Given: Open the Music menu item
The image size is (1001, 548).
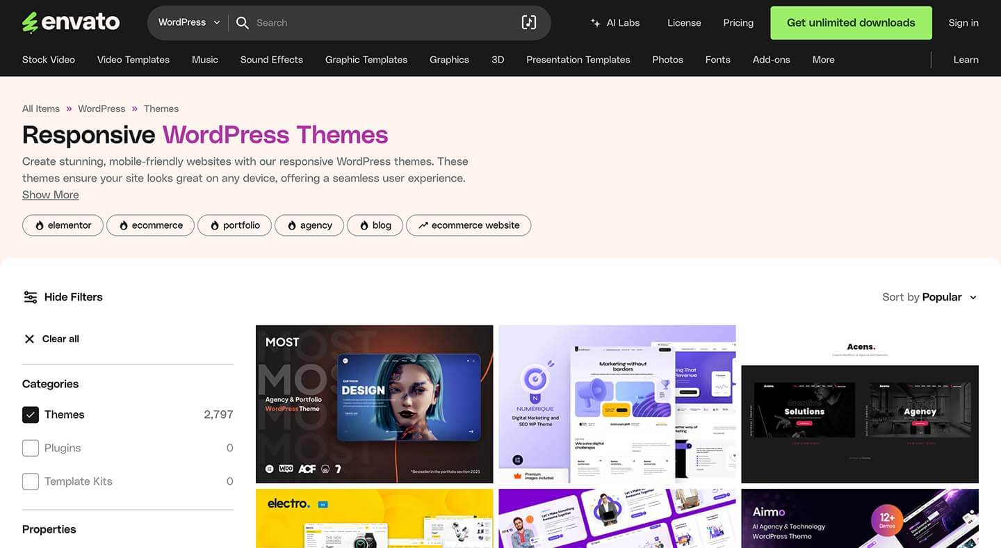Looking at the screenshot, I should (205, 60).
